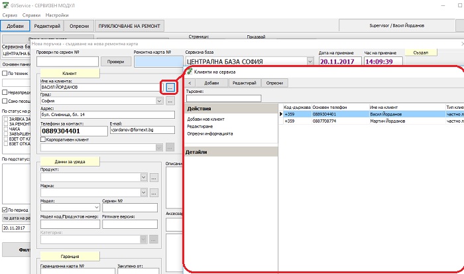Select row Мартин Йорданов in clients table
464x274 pixels.
(371, 121)
